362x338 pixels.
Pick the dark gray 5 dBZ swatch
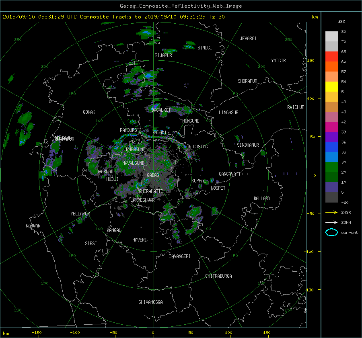point(331,197)
